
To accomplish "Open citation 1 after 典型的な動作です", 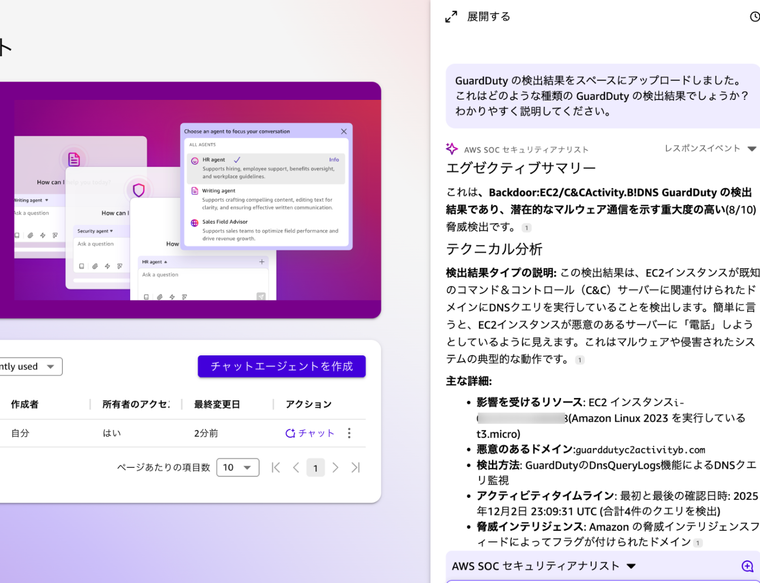I will [x=580, y=360].
